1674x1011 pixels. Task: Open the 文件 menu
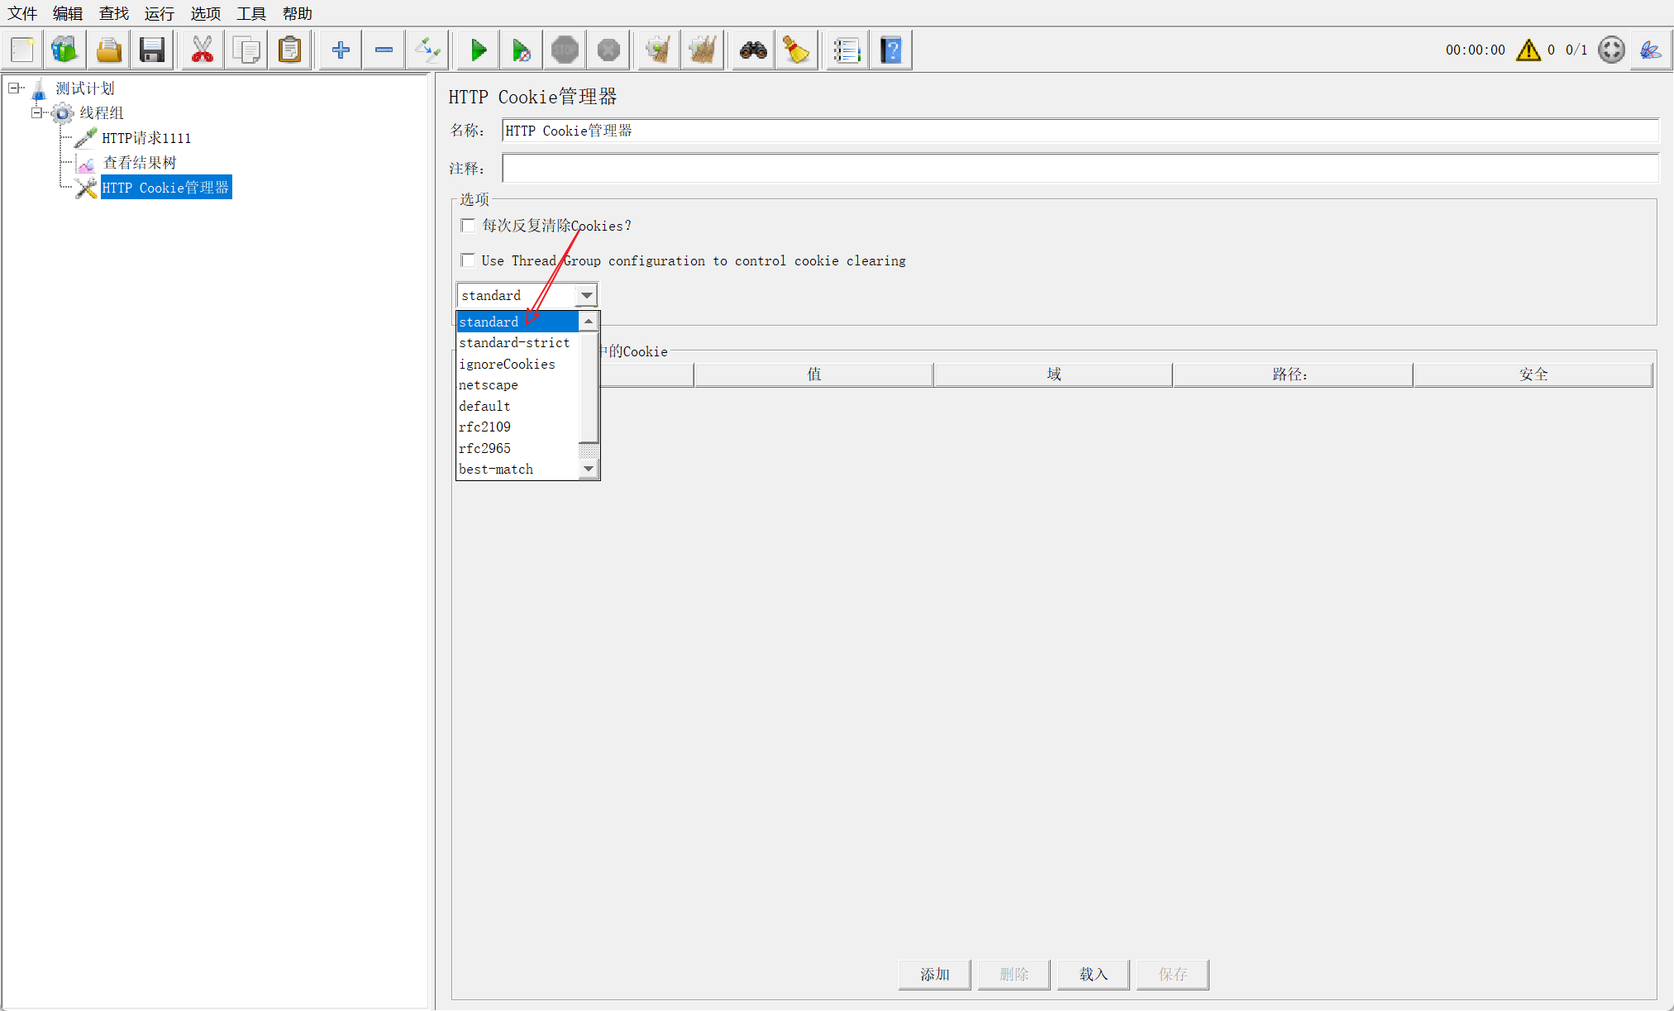click(22, 13)
